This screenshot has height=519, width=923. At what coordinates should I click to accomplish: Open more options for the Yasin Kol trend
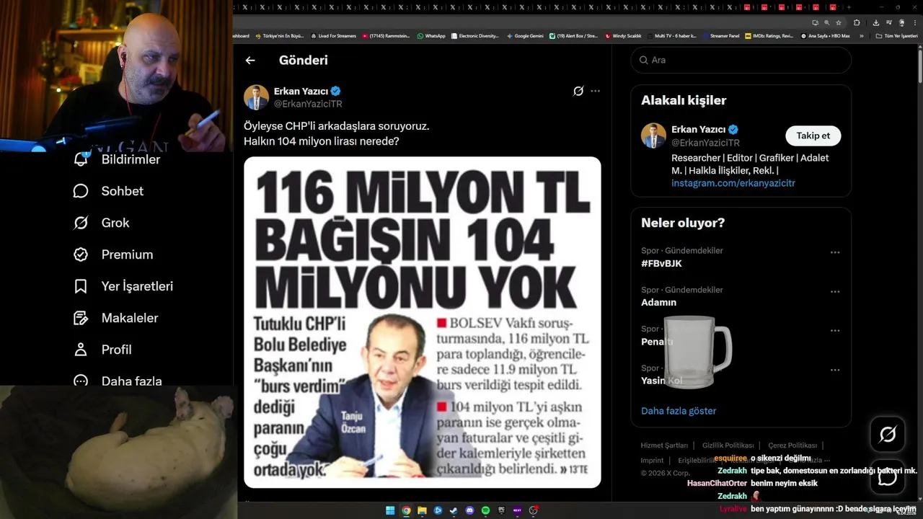coord(835,369)
